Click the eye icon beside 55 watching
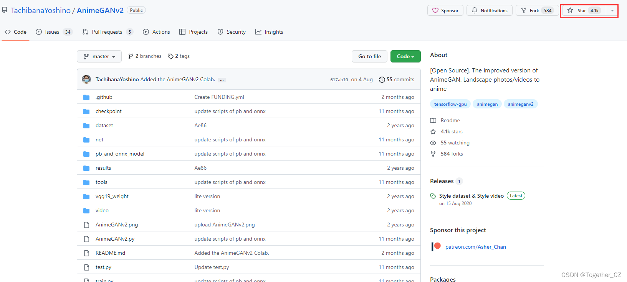The height and width of the screenshot is (282, 627). (x=433, y=143)
